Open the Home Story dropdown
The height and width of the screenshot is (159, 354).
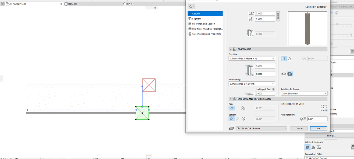tap(252, 84)
